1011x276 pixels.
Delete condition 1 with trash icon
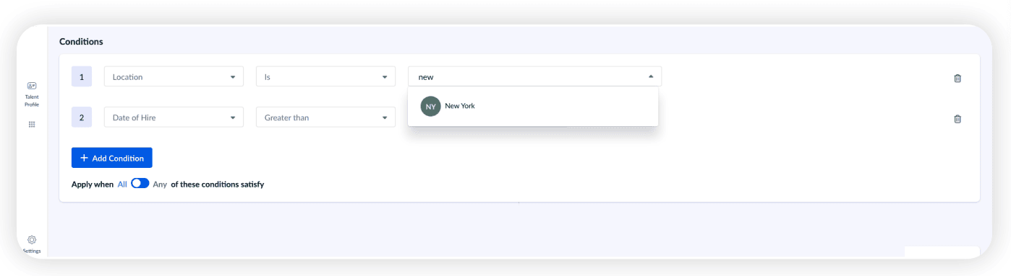[957, 78]
